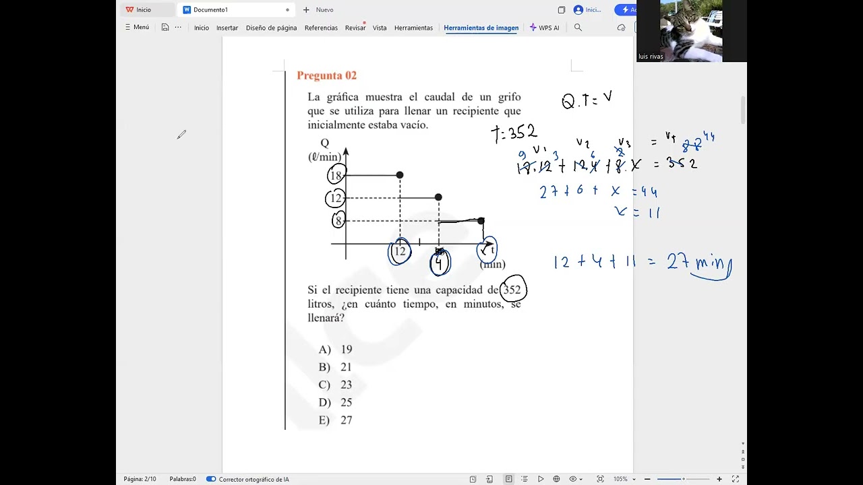Open the Vista ribbon tab
This screenshot has width=863, height=485.
pyautogui.click(x=380, y=28)
